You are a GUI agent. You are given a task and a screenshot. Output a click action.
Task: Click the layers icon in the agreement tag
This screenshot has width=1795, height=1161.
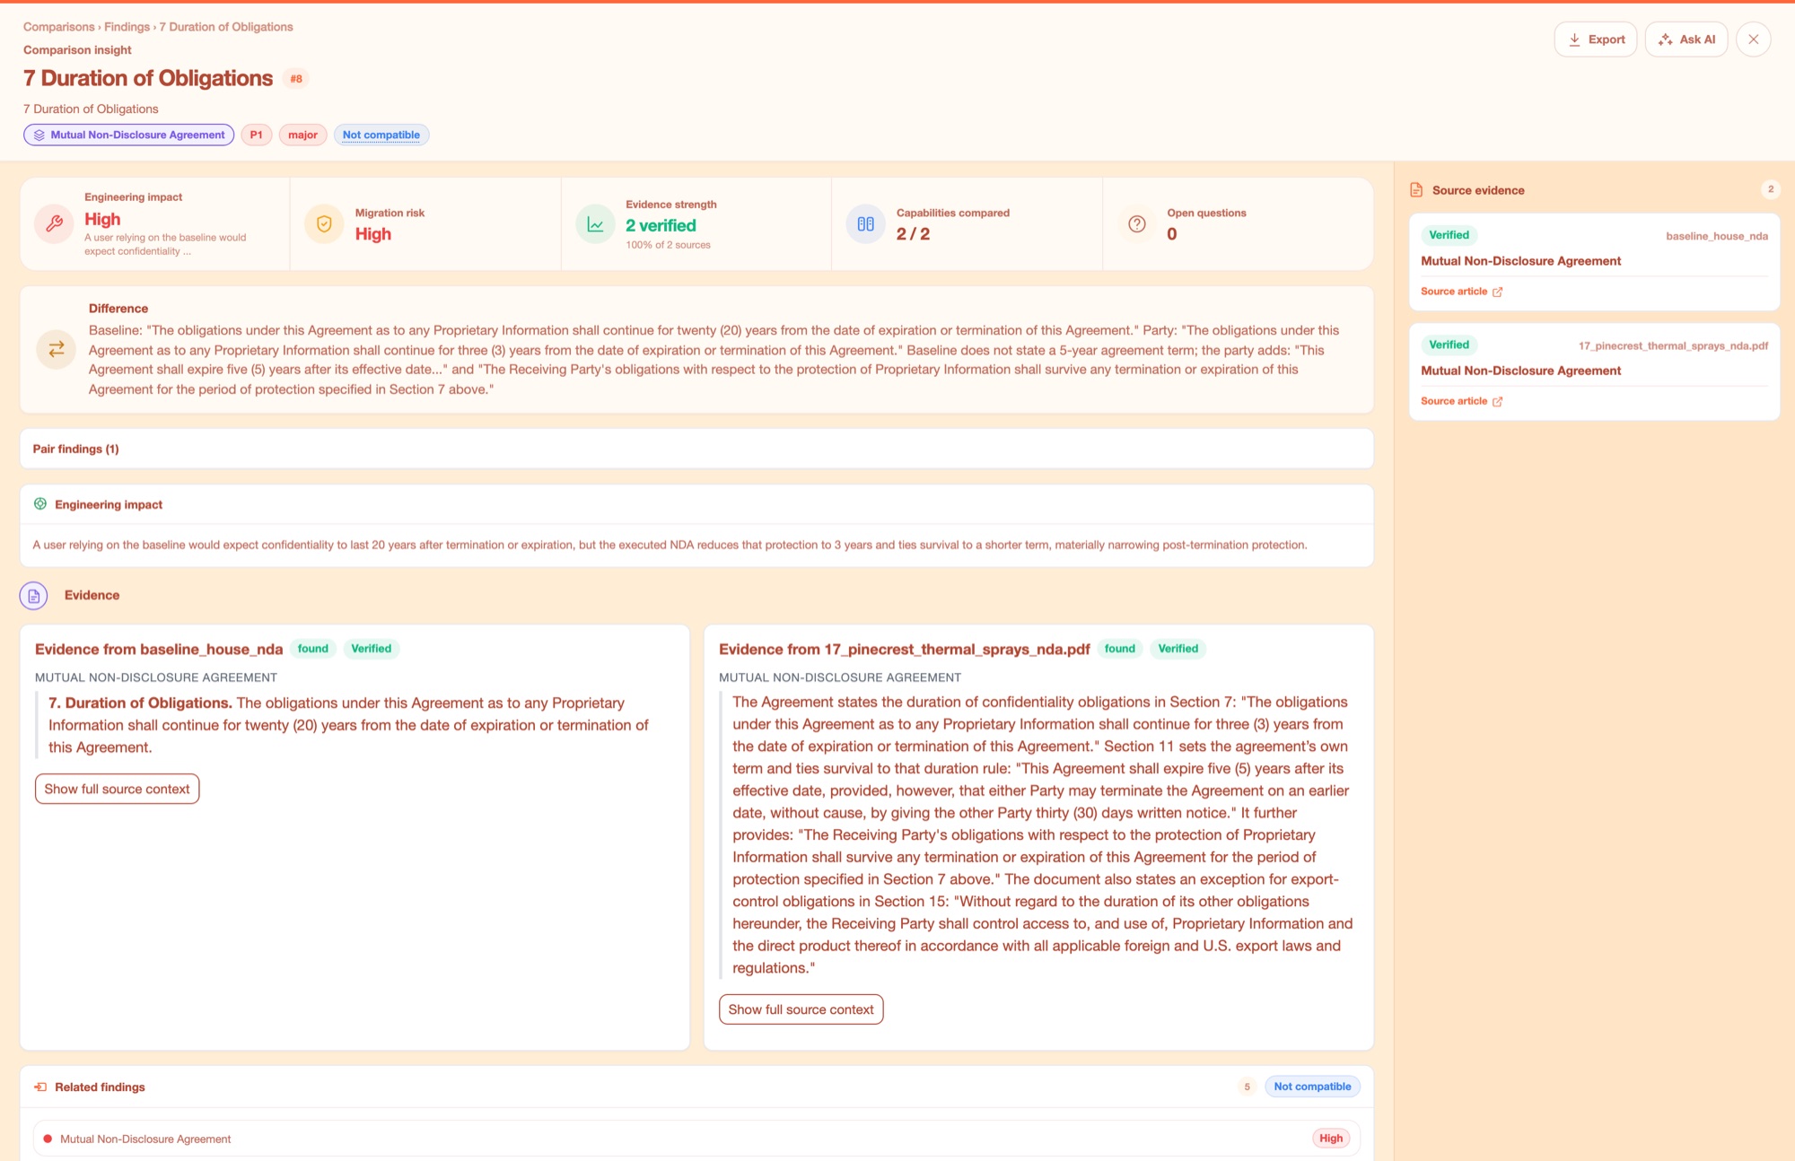pyautogui.click(x=39, y=135)
